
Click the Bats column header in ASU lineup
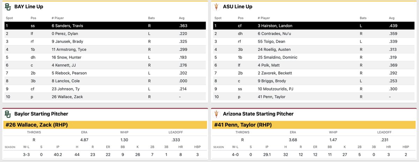[363, 18]
